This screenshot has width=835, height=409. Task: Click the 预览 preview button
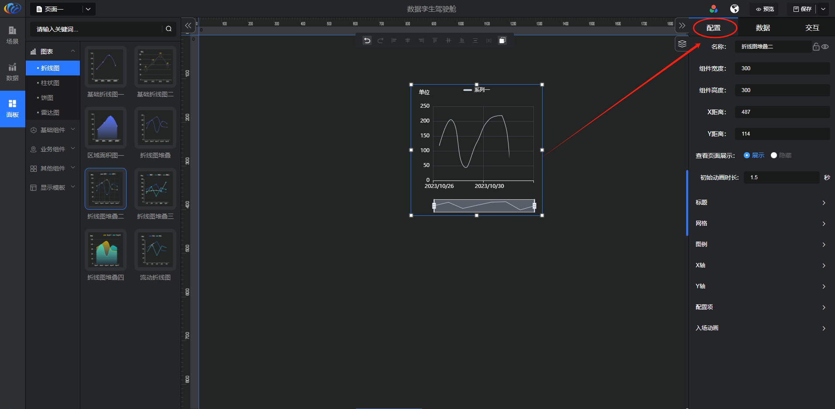click(x=765, y=9)
